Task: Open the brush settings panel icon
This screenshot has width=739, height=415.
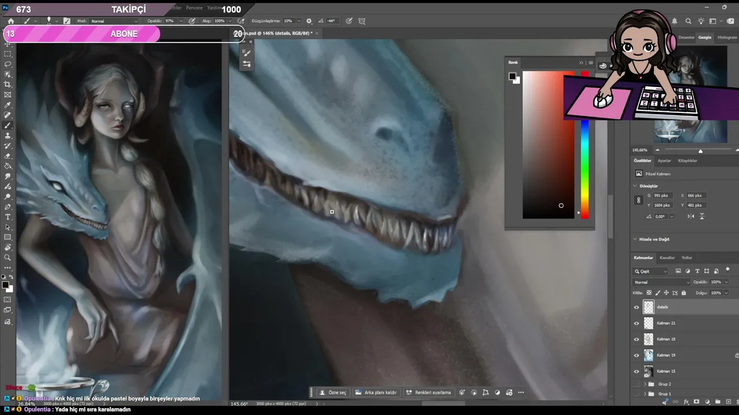Action: (x=67, y=21)
